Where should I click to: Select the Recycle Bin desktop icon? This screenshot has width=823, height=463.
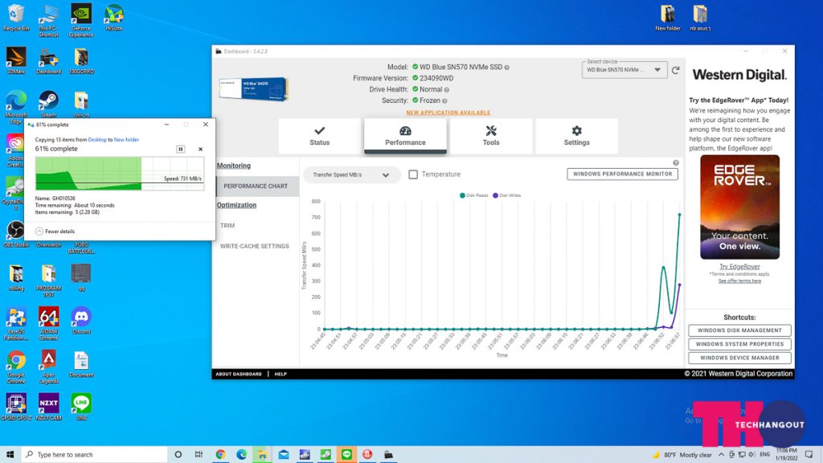(x=16, y=18)
